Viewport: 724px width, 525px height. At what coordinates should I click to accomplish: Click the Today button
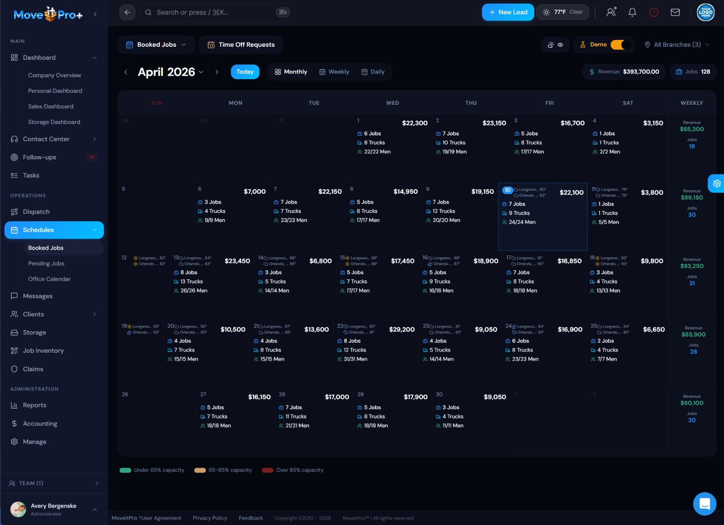(x=245, y=72)
